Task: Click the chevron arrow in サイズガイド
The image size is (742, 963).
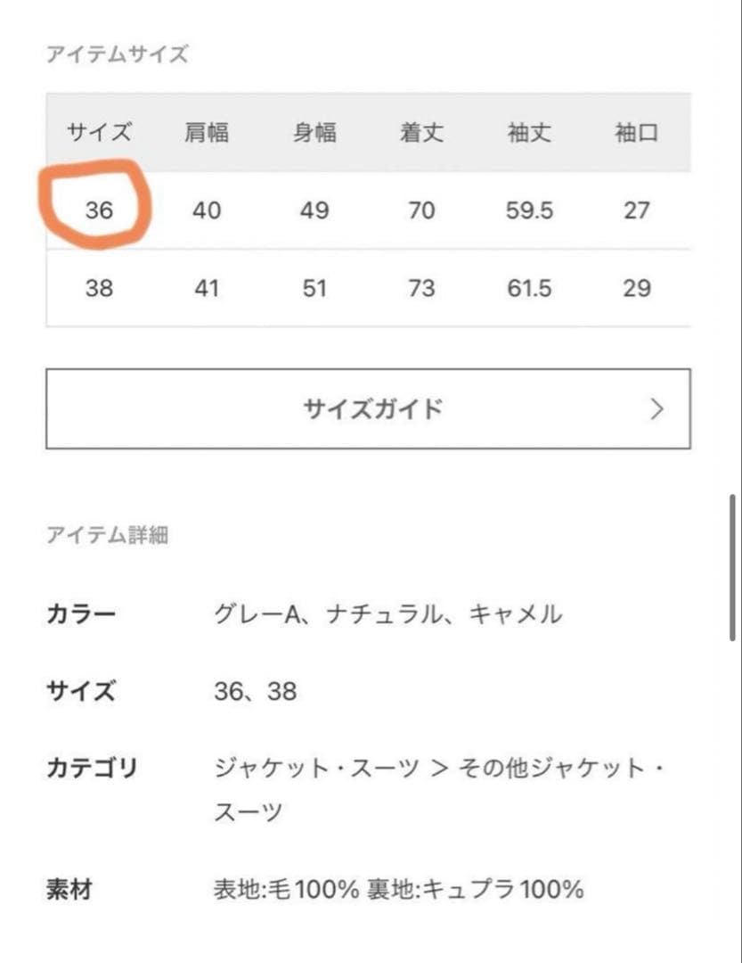Action: point(657,409)
